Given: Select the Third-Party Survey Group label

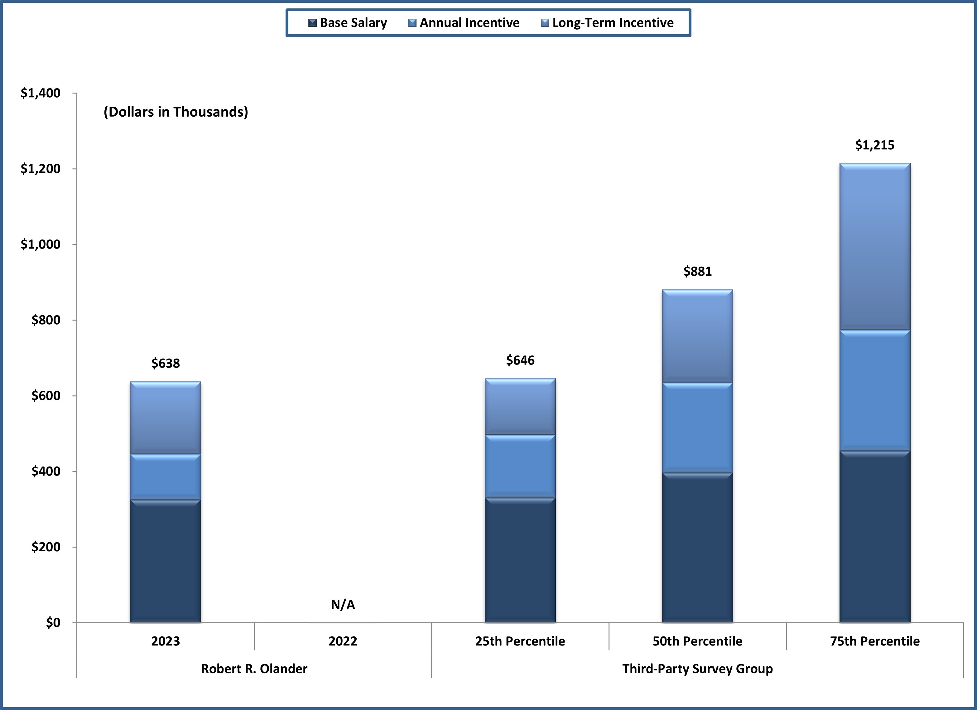Looking at the screenshot, I should coord(697,669).
